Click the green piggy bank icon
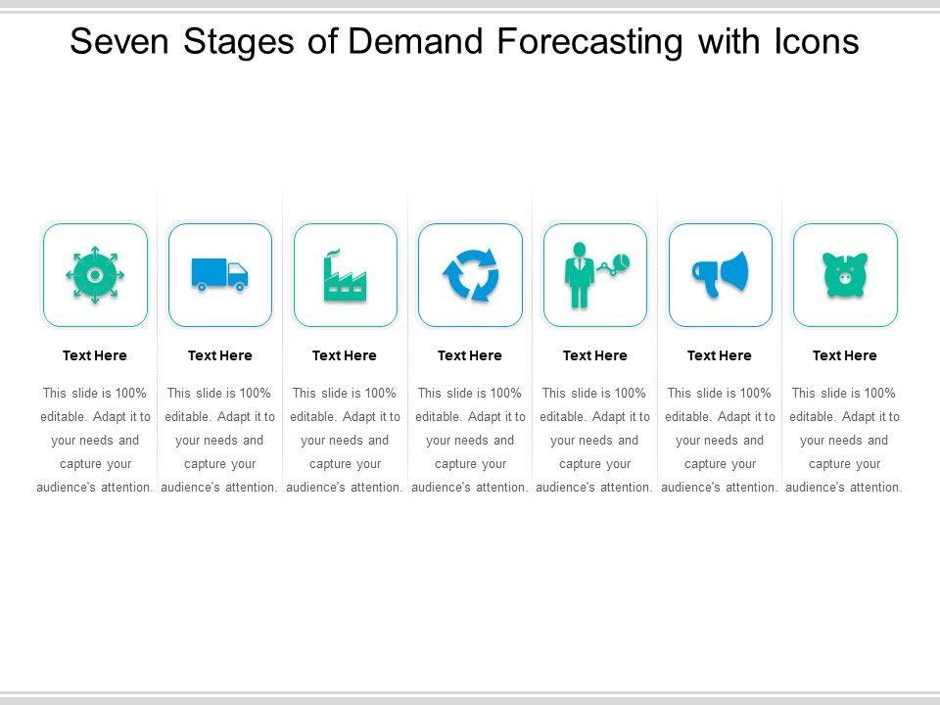 click(845, 275)
